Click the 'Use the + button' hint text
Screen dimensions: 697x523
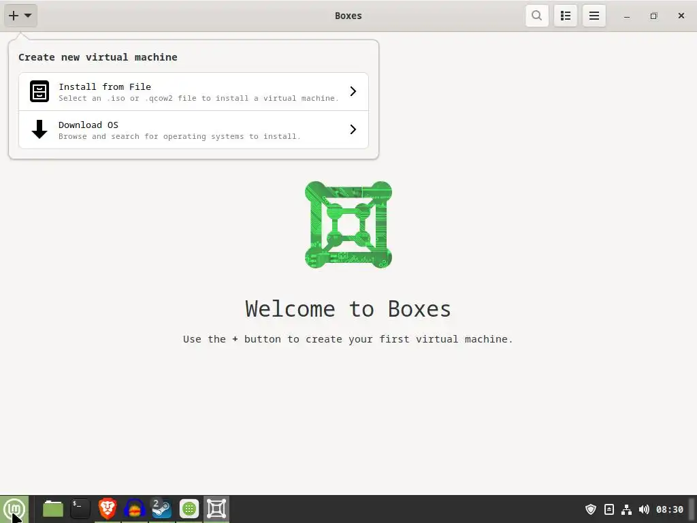(348, 339)
